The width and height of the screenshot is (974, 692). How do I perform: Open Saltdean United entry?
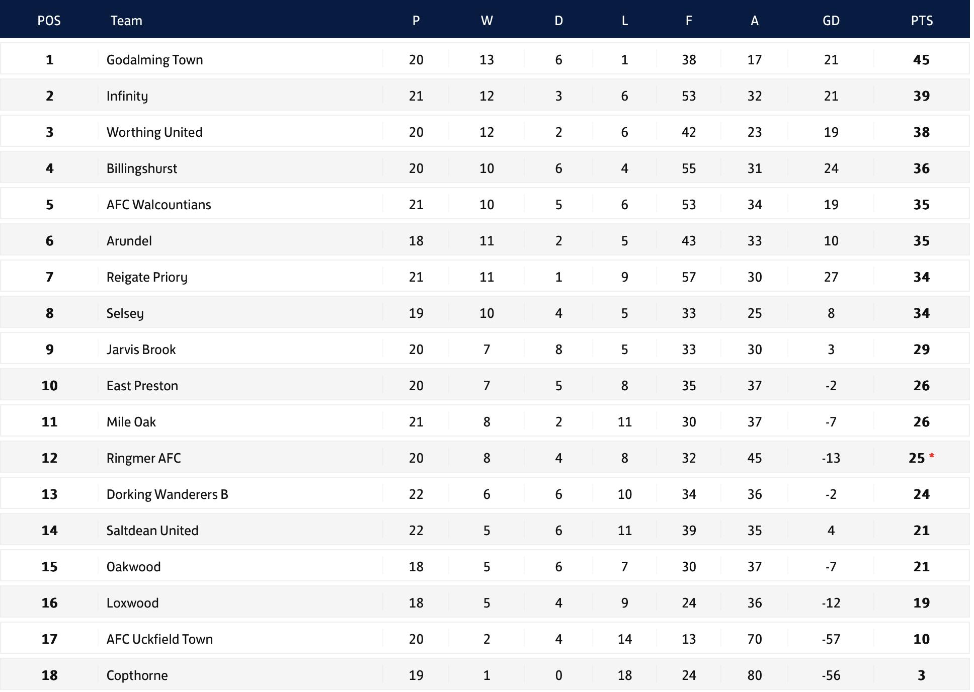pos(152,531)
